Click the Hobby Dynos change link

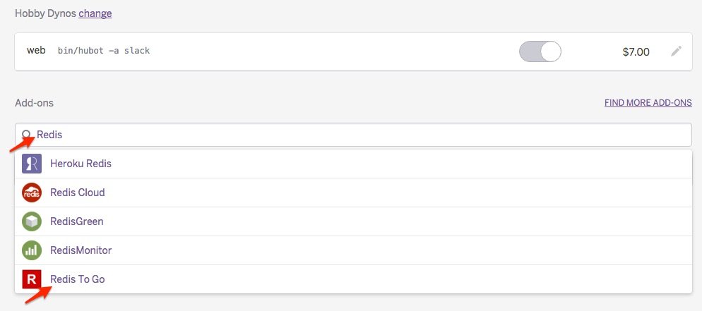click(x=95, y=13)
